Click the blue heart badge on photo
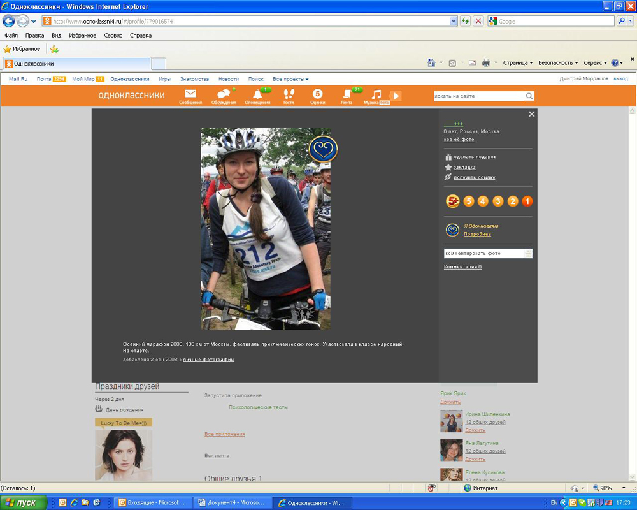Viewport: 637px width, 510px height. pos(324,149)
